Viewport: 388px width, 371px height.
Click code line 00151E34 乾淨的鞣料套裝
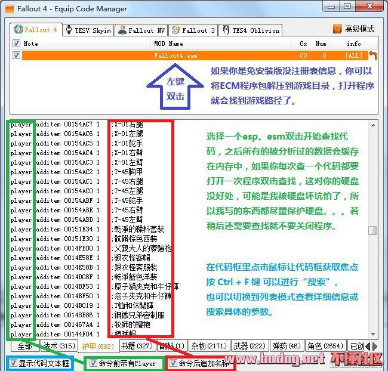[x=87, y=229]
